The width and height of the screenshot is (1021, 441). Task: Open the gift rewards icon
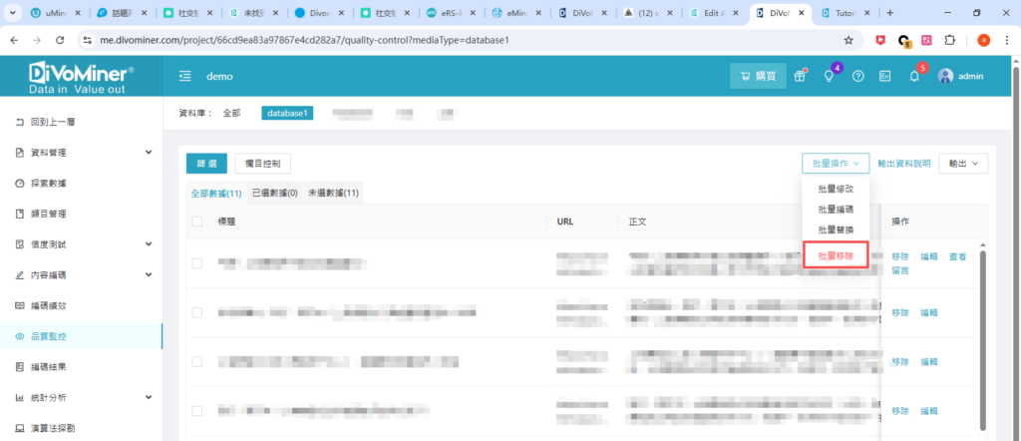(800, 77)
